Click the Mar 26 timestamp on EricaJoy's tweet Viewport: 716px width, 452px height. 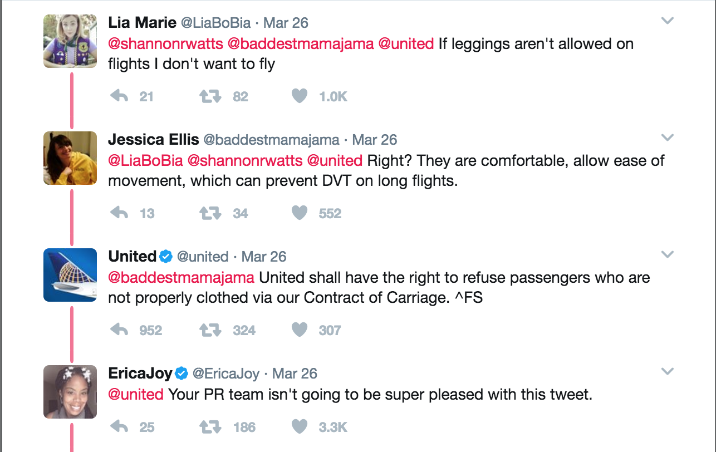(x=295, y=374)
